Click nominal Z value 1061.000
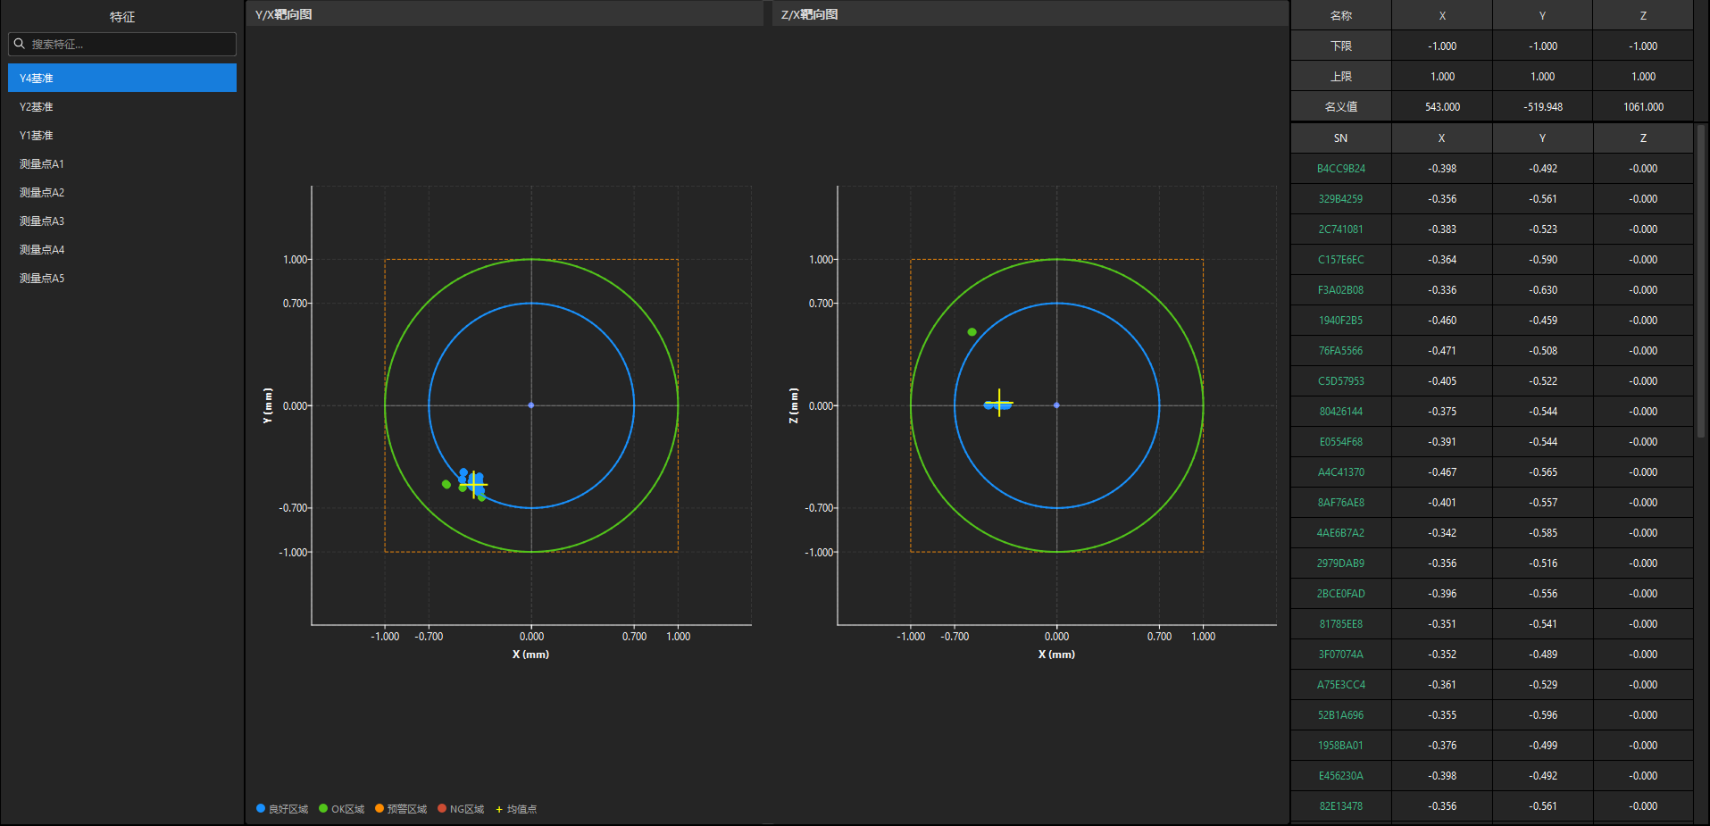This screenshot has width=1710, height=826. click(1643, 106)
